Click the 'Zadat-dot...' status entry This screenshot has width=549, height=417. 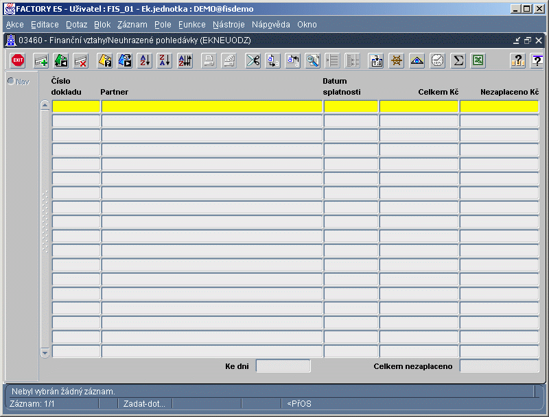(144, 404)
